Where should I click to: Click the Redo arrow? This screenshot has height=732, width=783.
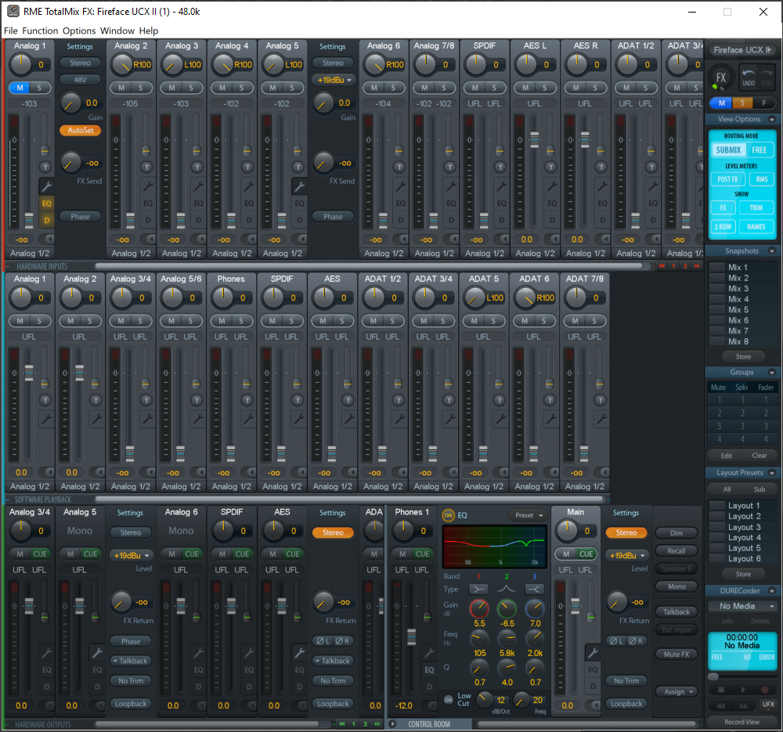pos(766,78)
